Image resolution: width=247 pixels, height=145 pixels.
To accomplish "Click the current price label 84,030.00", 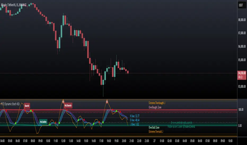I will pos(241,73).
